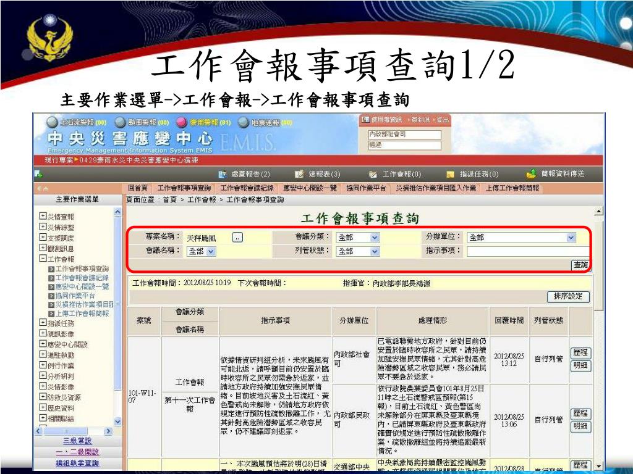Click the 查詢 button
The image size is (633, 474).
pos(580,265)
